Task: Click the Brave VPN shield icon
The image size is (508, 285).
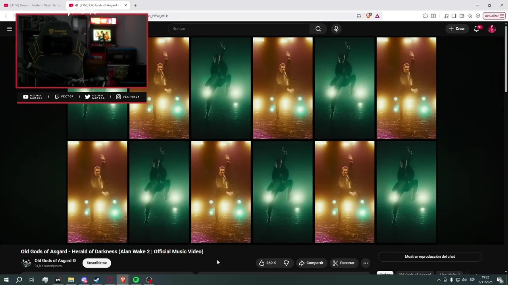Action: [x=478, y=16]
